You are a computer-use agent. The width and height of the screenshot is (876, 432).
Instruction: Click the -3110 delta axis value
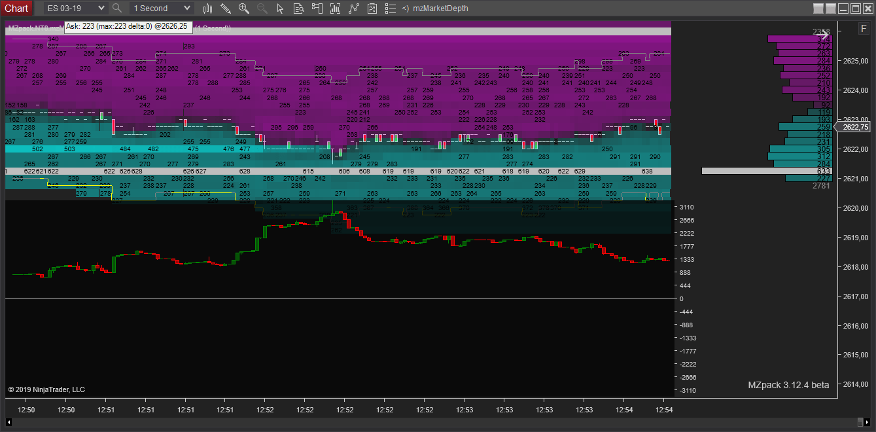coord(686,390)
